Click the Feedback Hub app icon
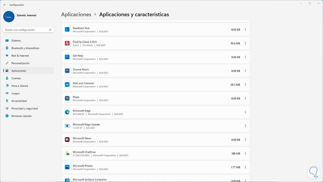323x182 pixels. (x=67, y=30)
